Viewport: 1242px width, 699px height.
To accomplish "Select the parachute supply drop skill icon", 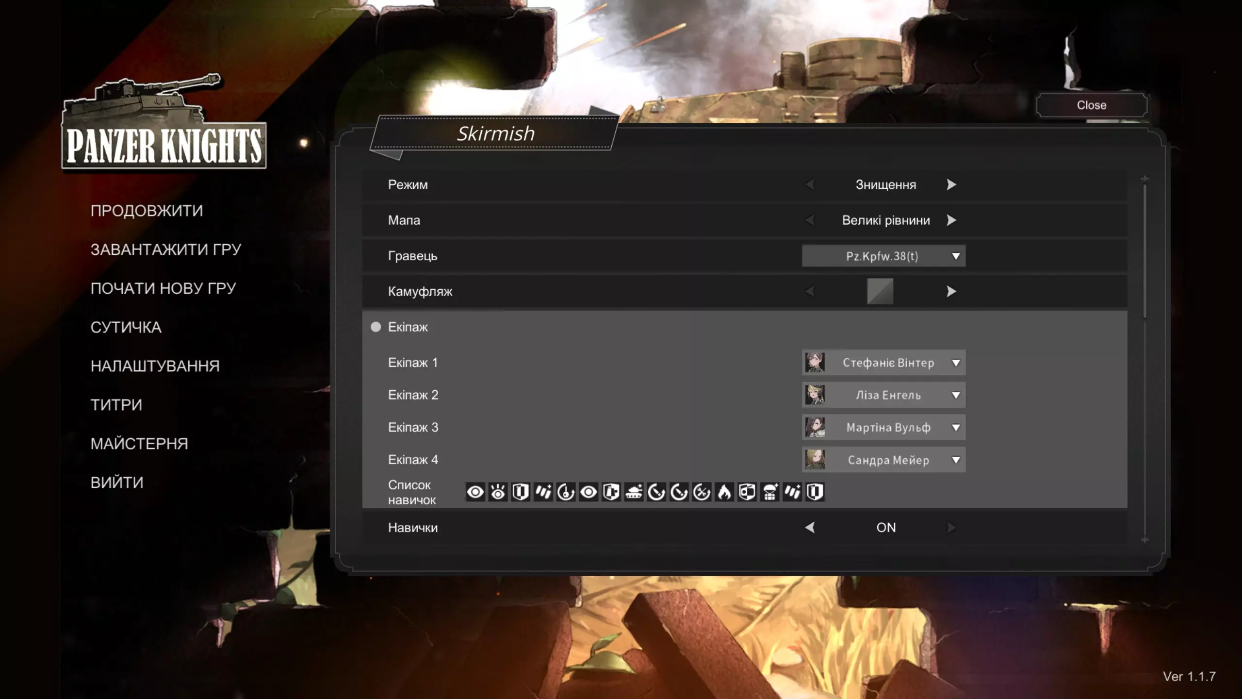I will coord(770,492).
